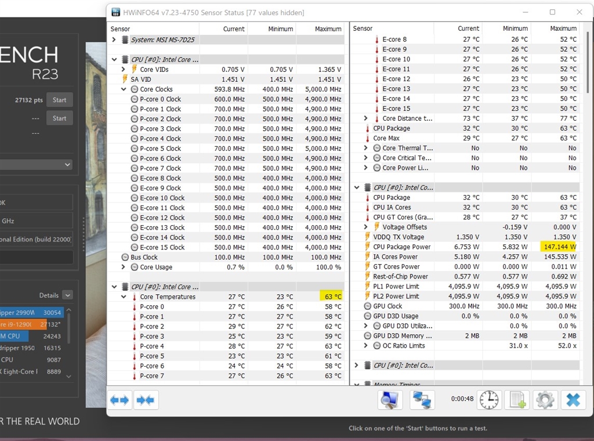Click the HWiNFO64 app icon in title bar
The height and width of the screenshot is (441, 594).
point(116,12)
